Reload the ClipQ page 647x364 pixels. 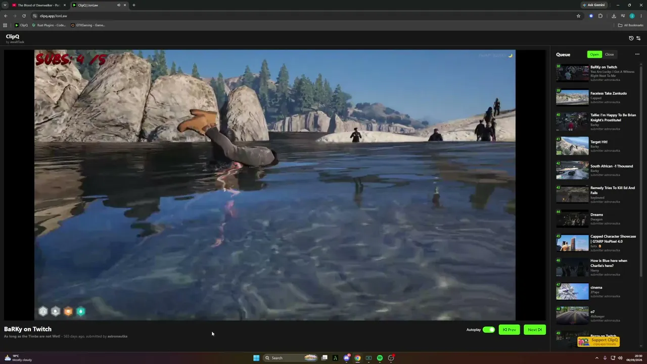pos(24,16)
